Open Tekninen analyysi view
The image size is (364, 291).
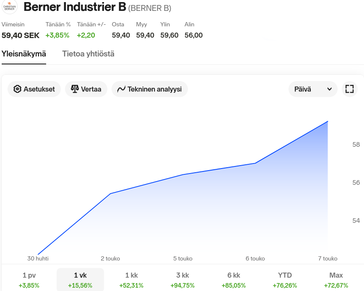click(150, 89)
